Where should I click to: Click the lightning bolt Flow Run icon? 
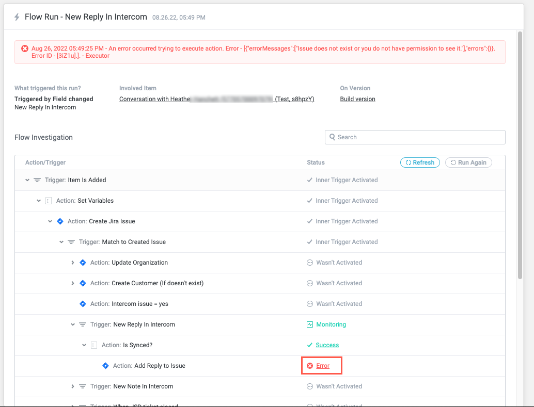coord(17,17)
